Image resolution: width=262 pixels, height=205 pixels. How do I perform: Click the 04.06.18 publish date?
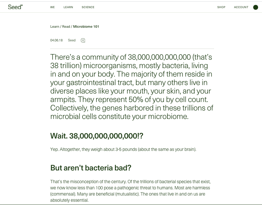pos(56,40)
